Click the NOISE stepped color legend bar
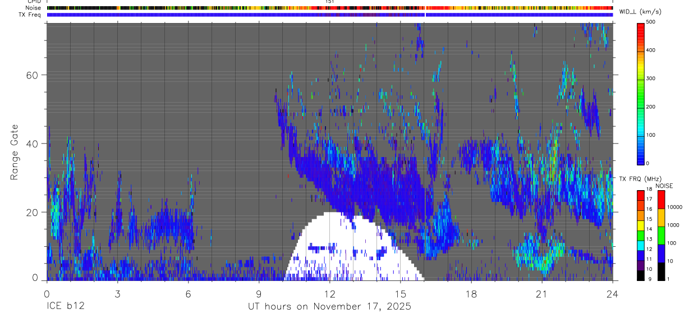 pos(661,236)
